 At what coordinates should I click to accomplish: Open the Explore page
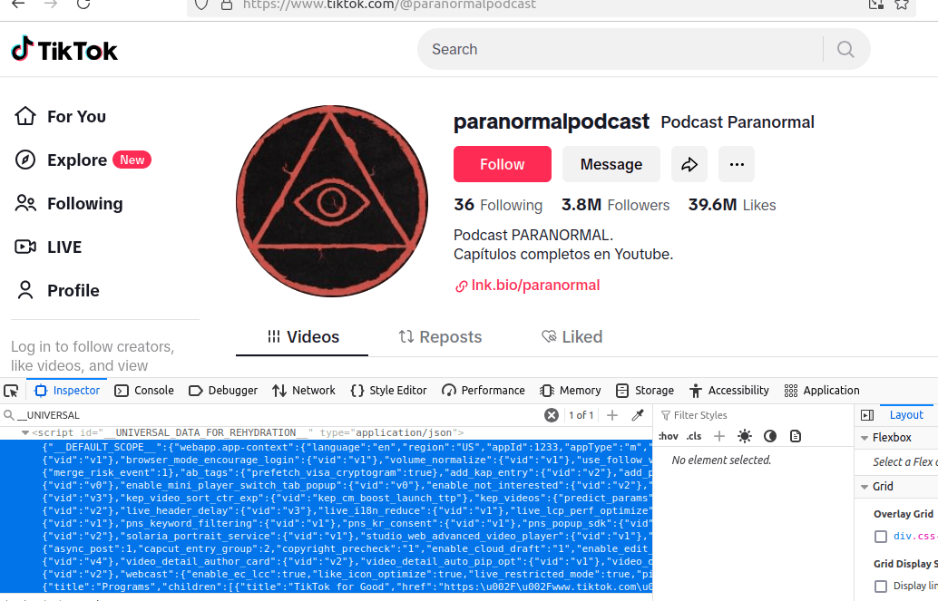pyautogui.click(x=83, y=160)
